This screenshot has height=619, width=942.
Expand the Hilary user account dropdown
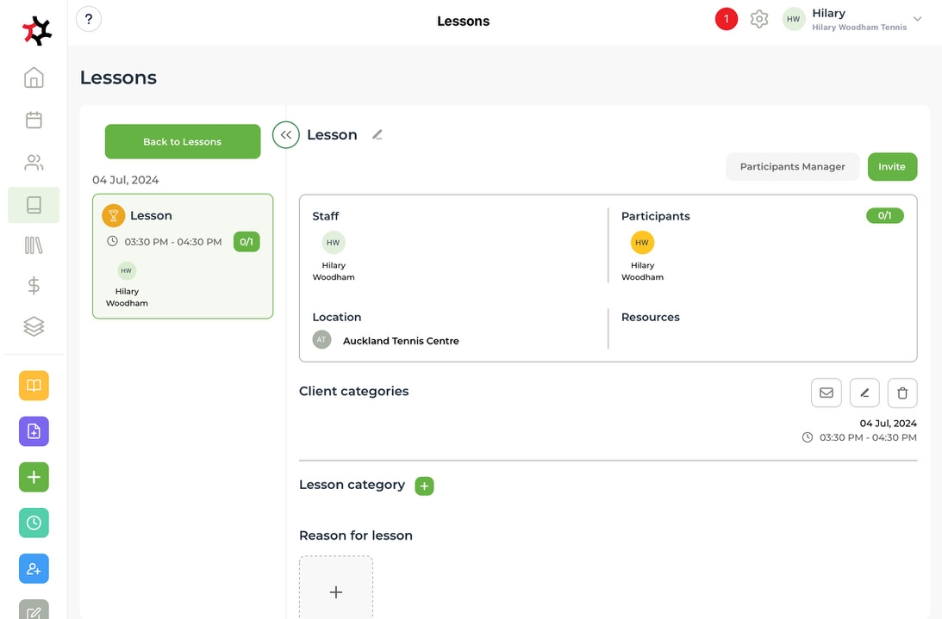[x=917, y=19]
